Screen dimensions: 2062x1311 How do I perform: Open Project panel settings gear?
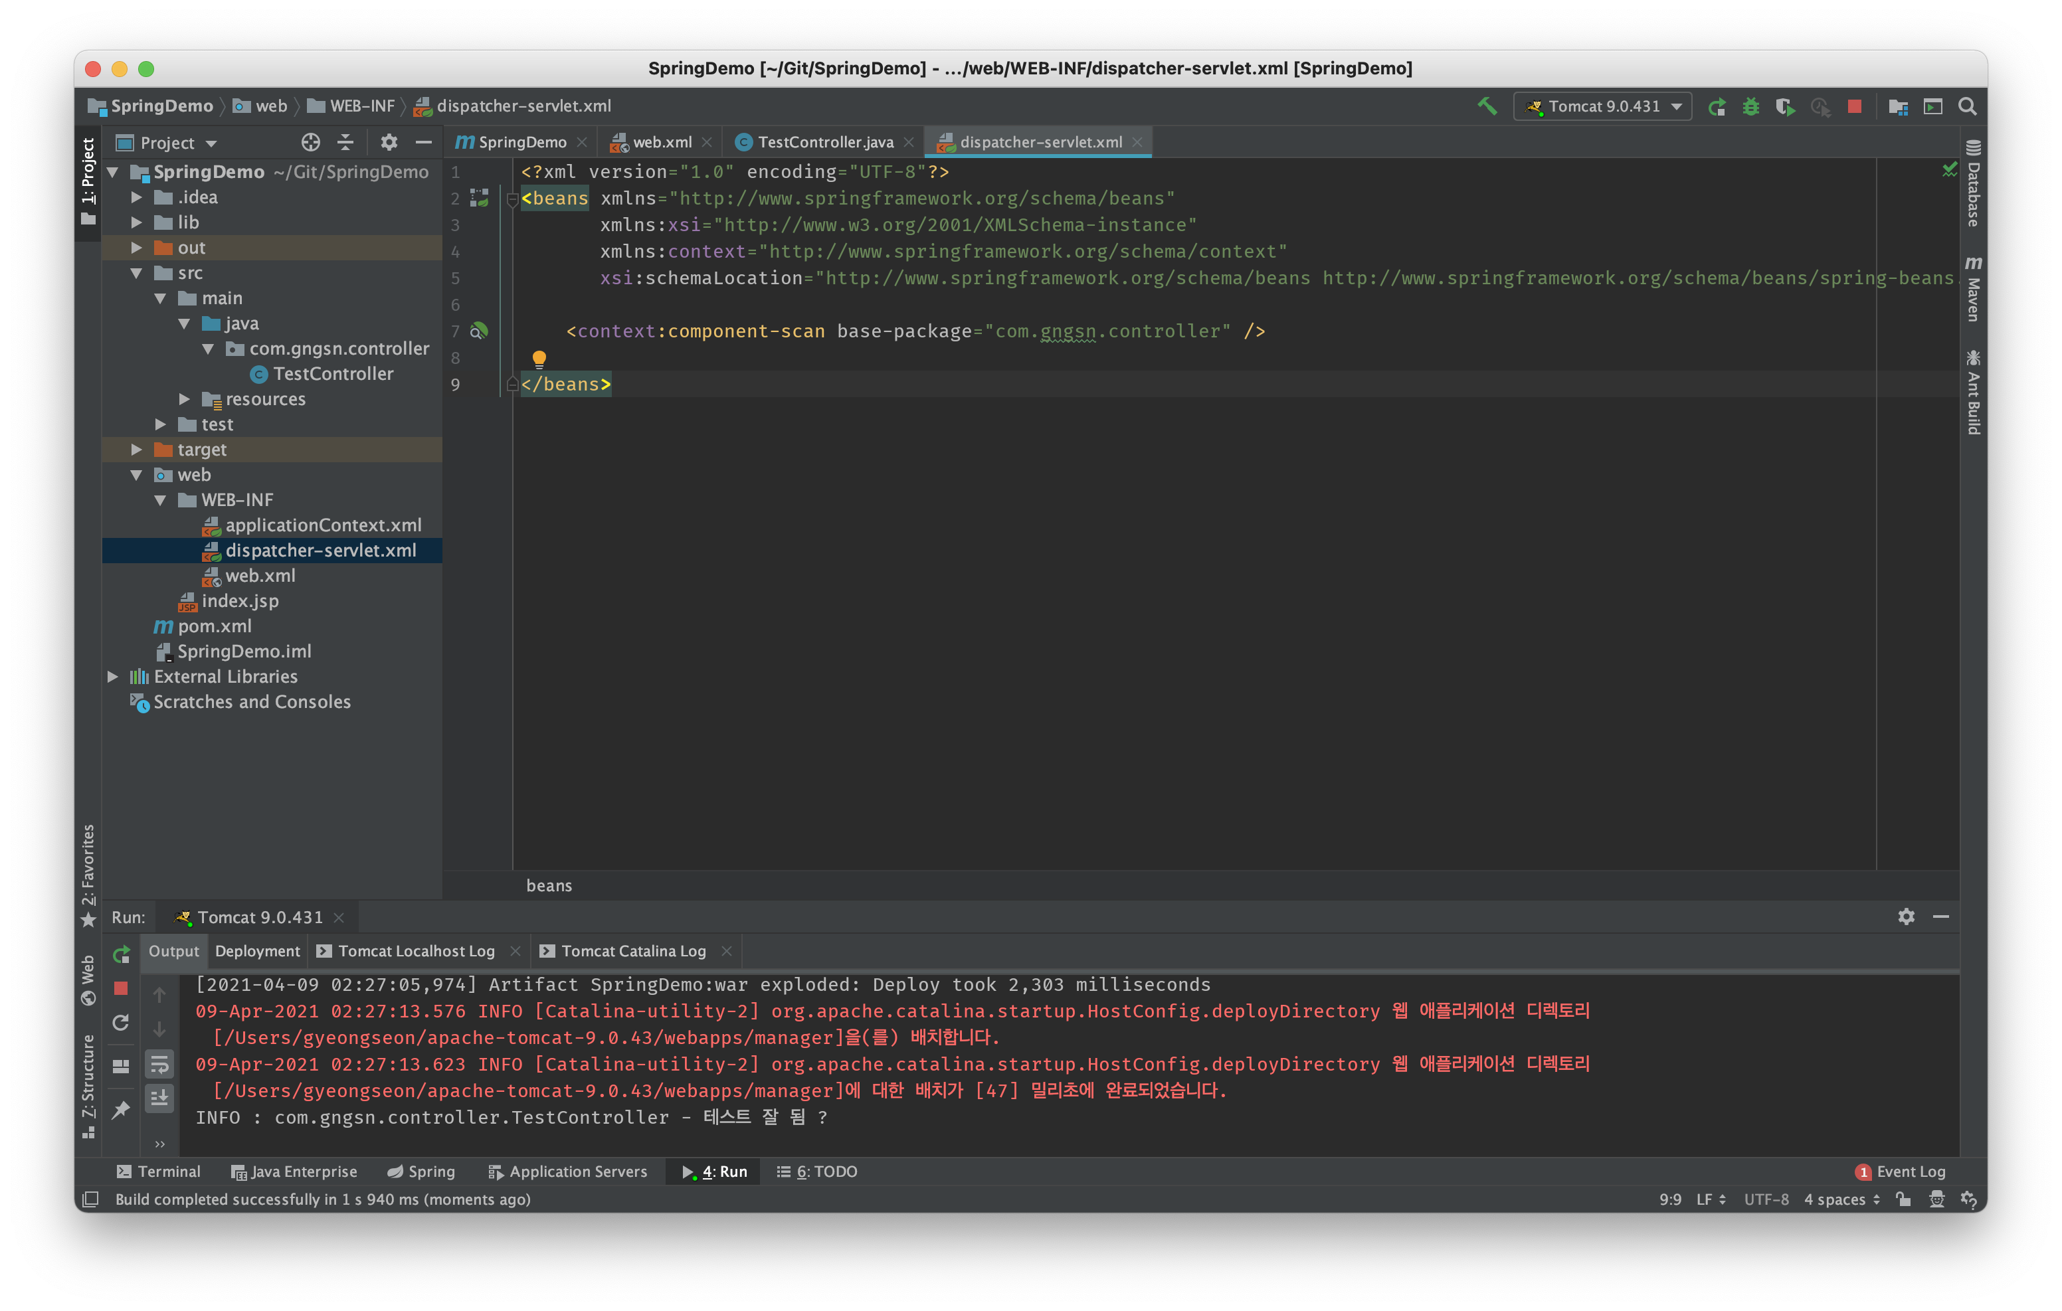[389, 142]
